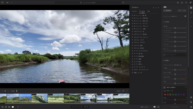Open the comments speech-bubble icon

[191, 98]
